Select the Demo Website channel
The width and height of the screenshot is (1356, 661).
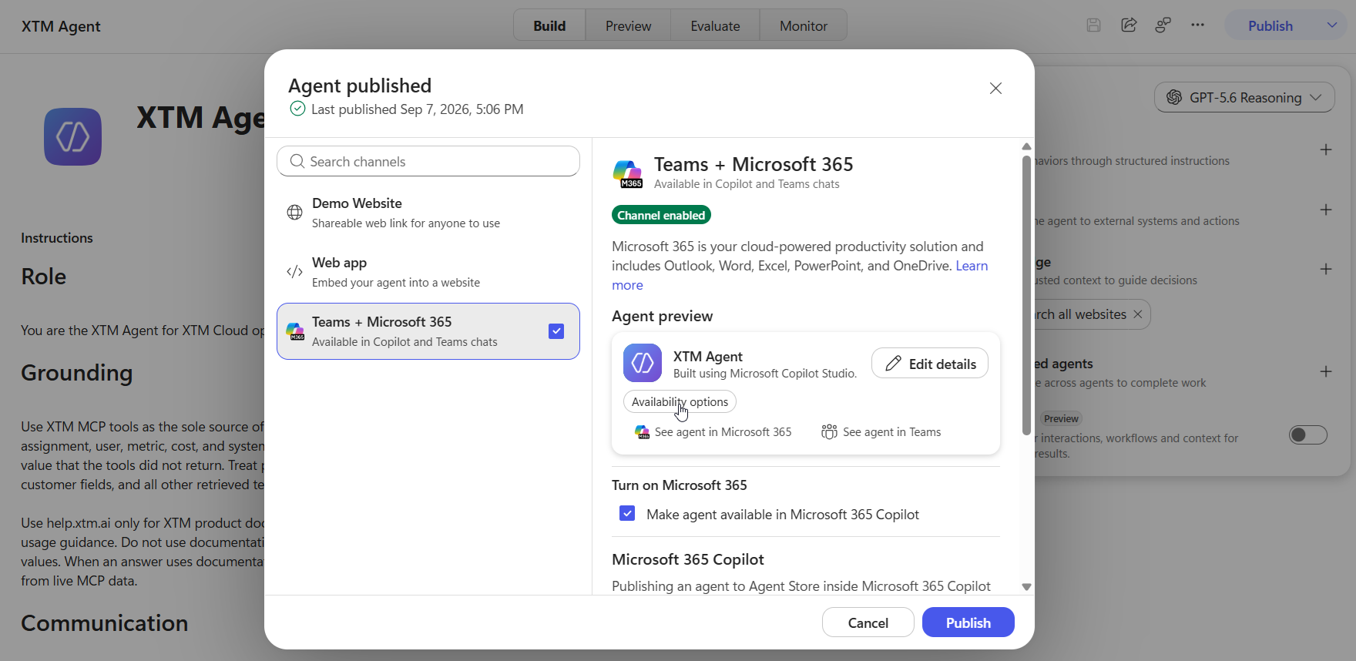coord(428,213)
